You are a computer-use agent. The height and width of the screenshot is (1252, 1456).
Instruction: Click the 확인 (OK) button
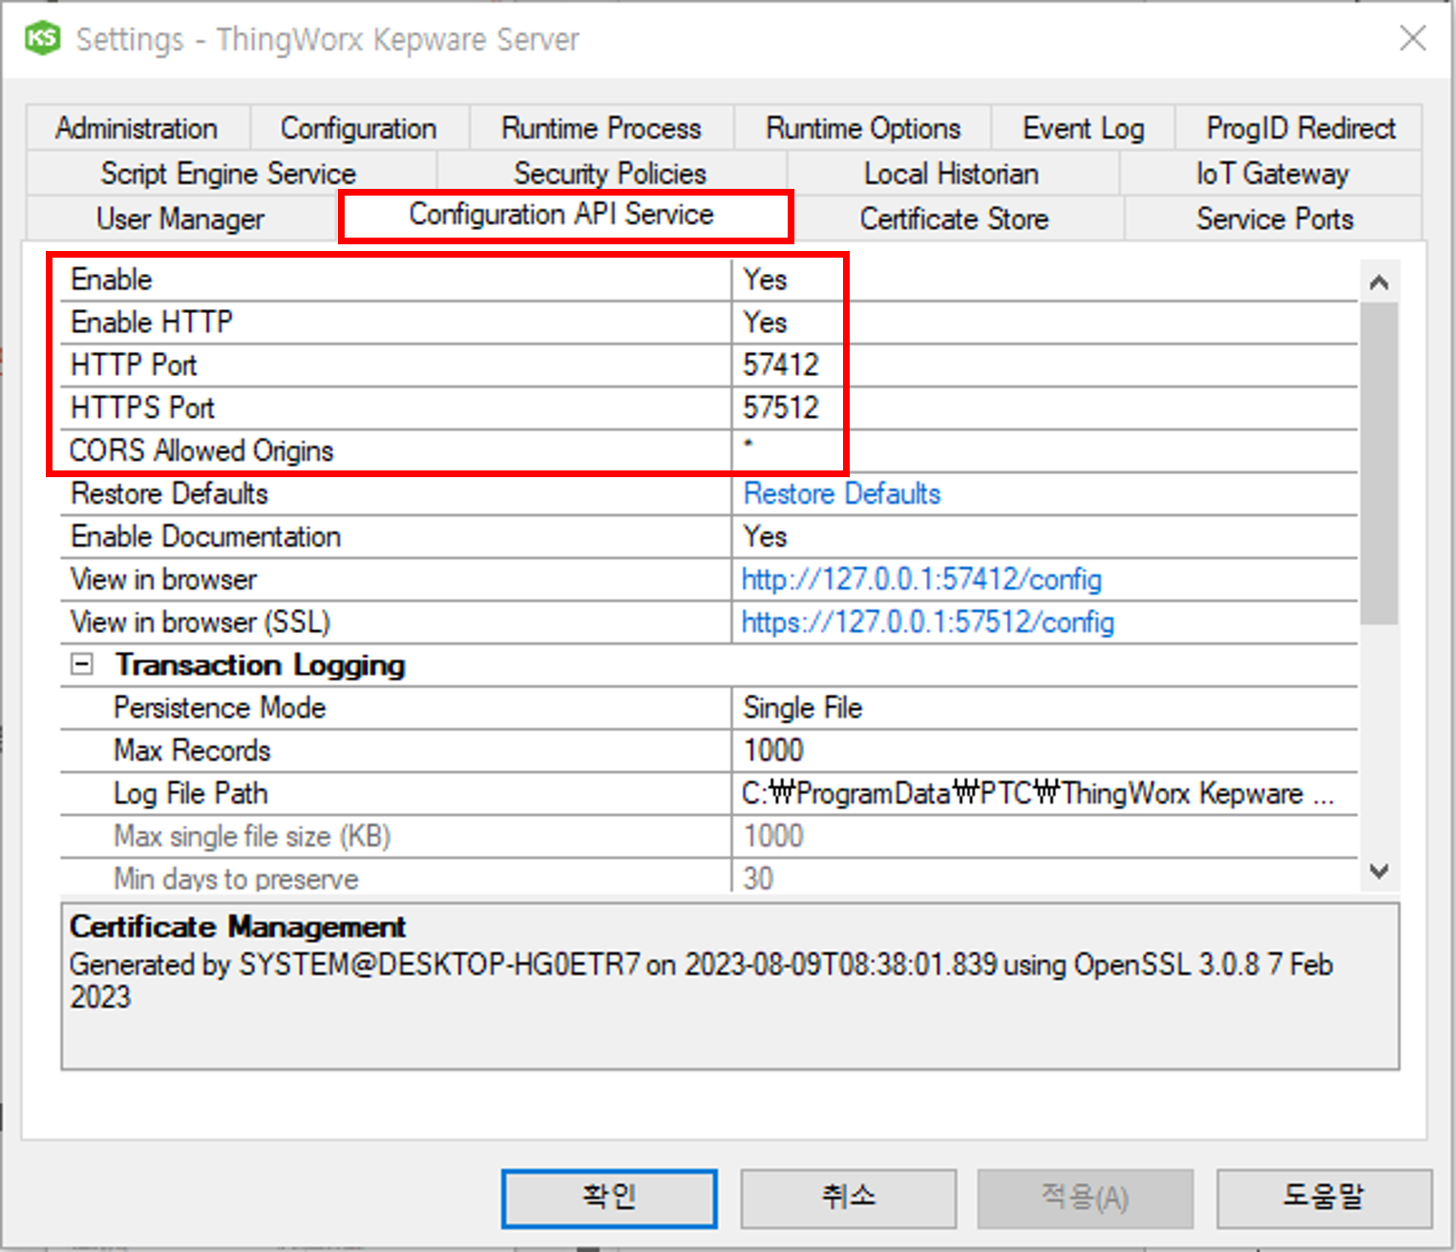point(609,1198)
